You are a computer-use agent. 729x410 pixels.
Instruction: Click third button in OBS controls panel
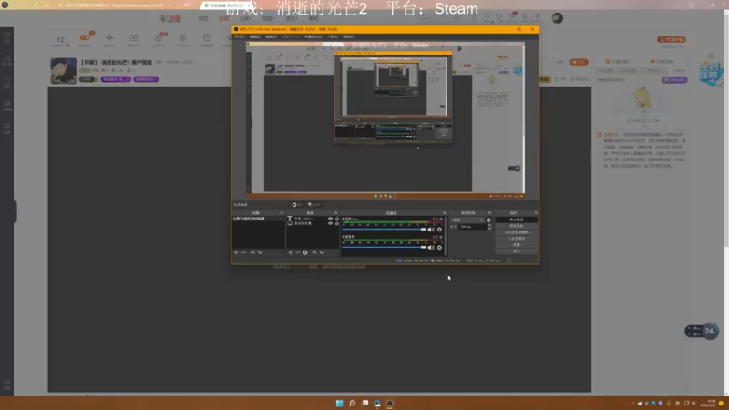516,232
